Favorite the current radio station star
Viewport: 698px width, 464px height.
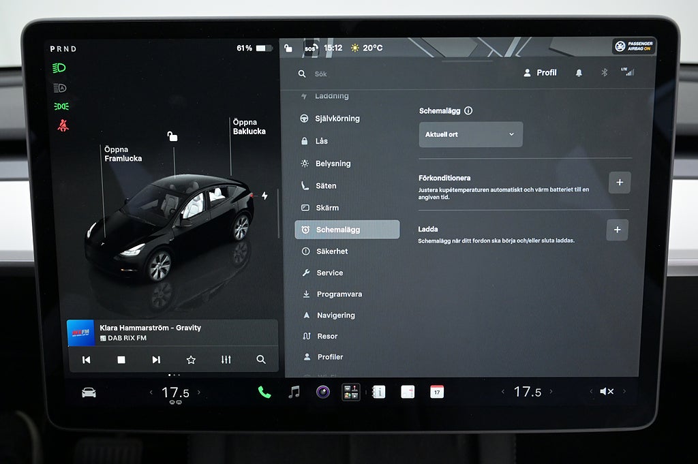click(191, 360)
